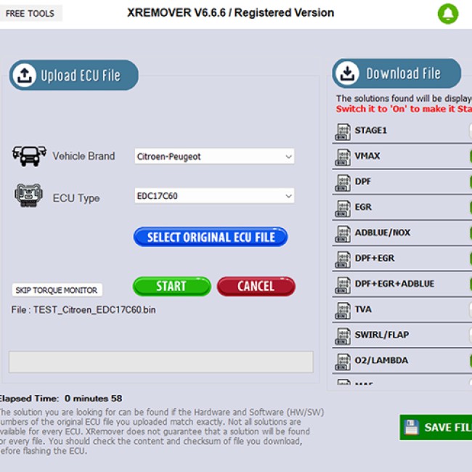This screenshot has width=472, height=472.
Task: Click the SKIP TORQUE MONITOR button
Action: 57,290
